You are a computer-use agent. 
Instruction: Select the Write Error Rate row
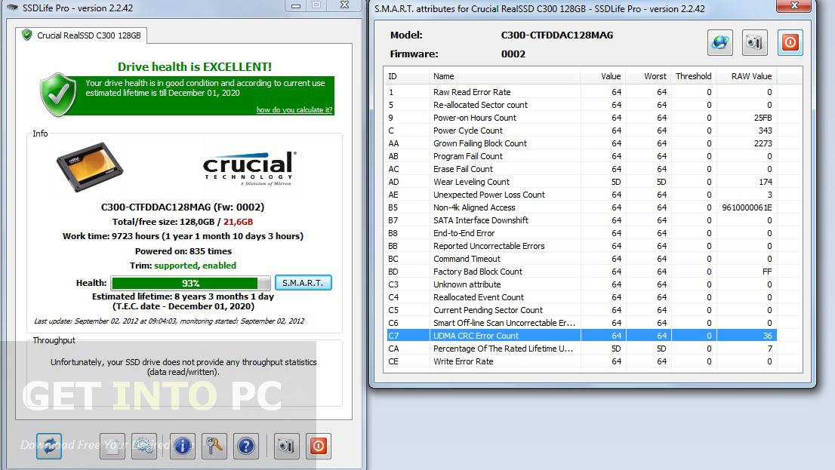click(581, 361)
